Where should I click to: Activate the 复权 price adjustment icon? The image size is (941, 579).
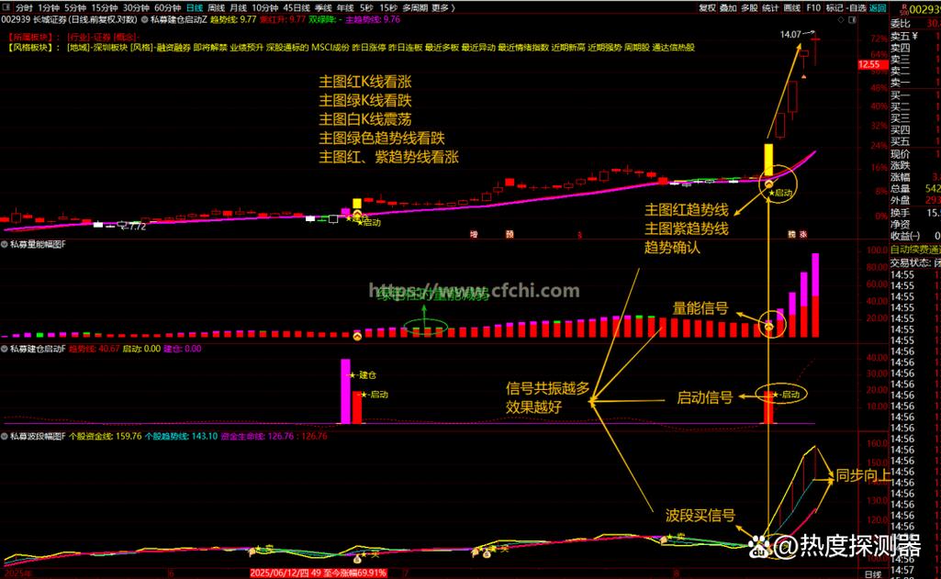707,6
